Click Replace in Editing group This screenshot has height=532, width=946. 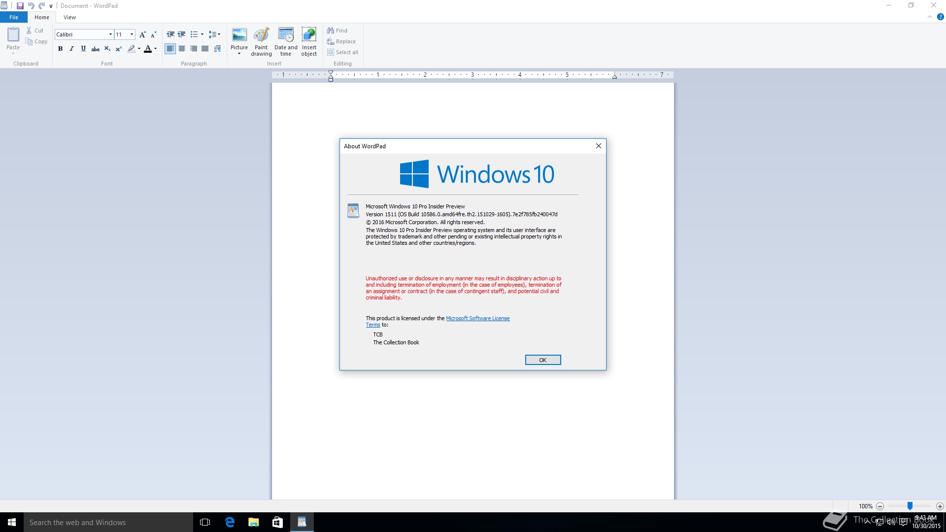click(x=341, y=41)
